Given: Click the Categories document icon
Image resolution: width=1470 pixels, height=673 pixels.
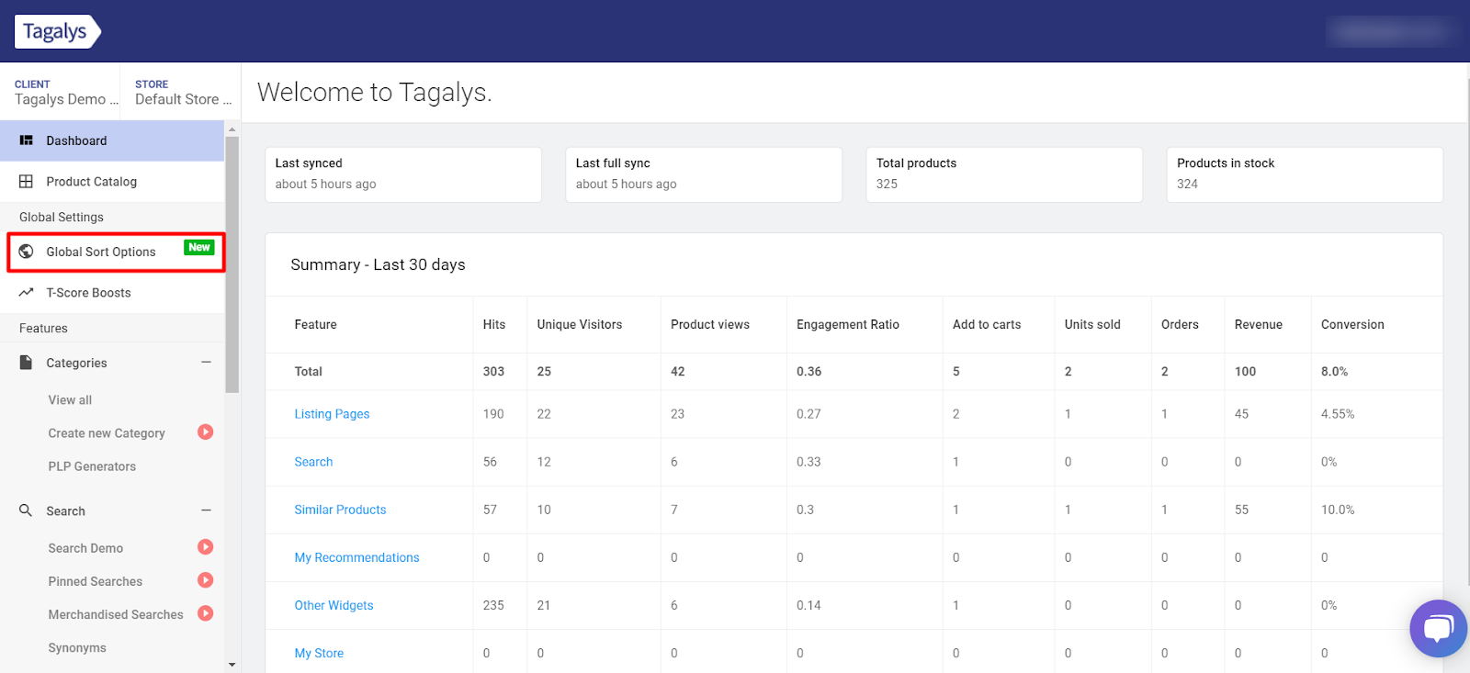Looking at the screenshot, I should (x=26, y=363).
